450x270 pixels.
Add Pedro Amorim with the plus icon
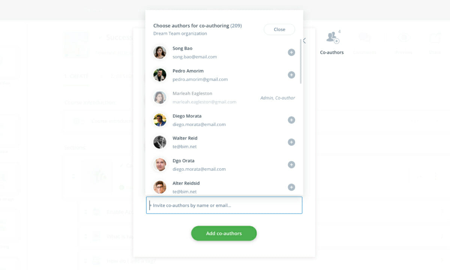coord(291,75)
